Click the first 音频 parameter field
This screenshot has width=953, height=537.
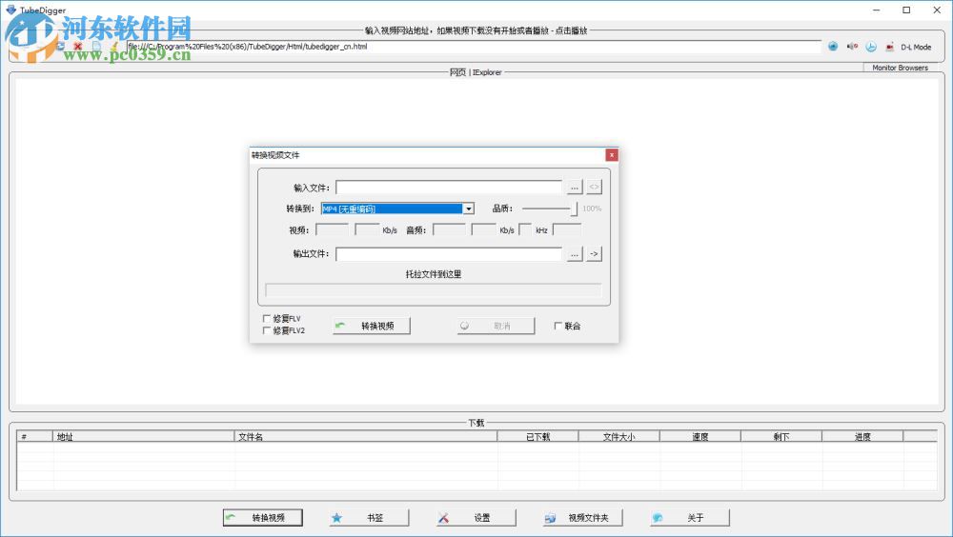(x=449, y=229)
